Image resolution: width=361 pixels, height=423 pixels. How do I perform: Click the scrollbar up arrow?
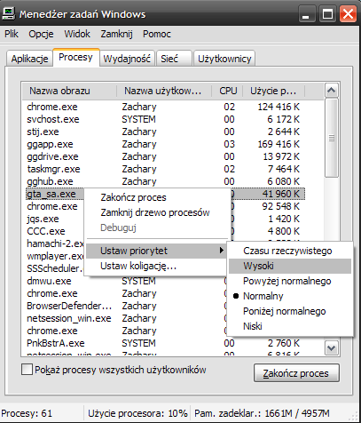(x=331, y=91)
